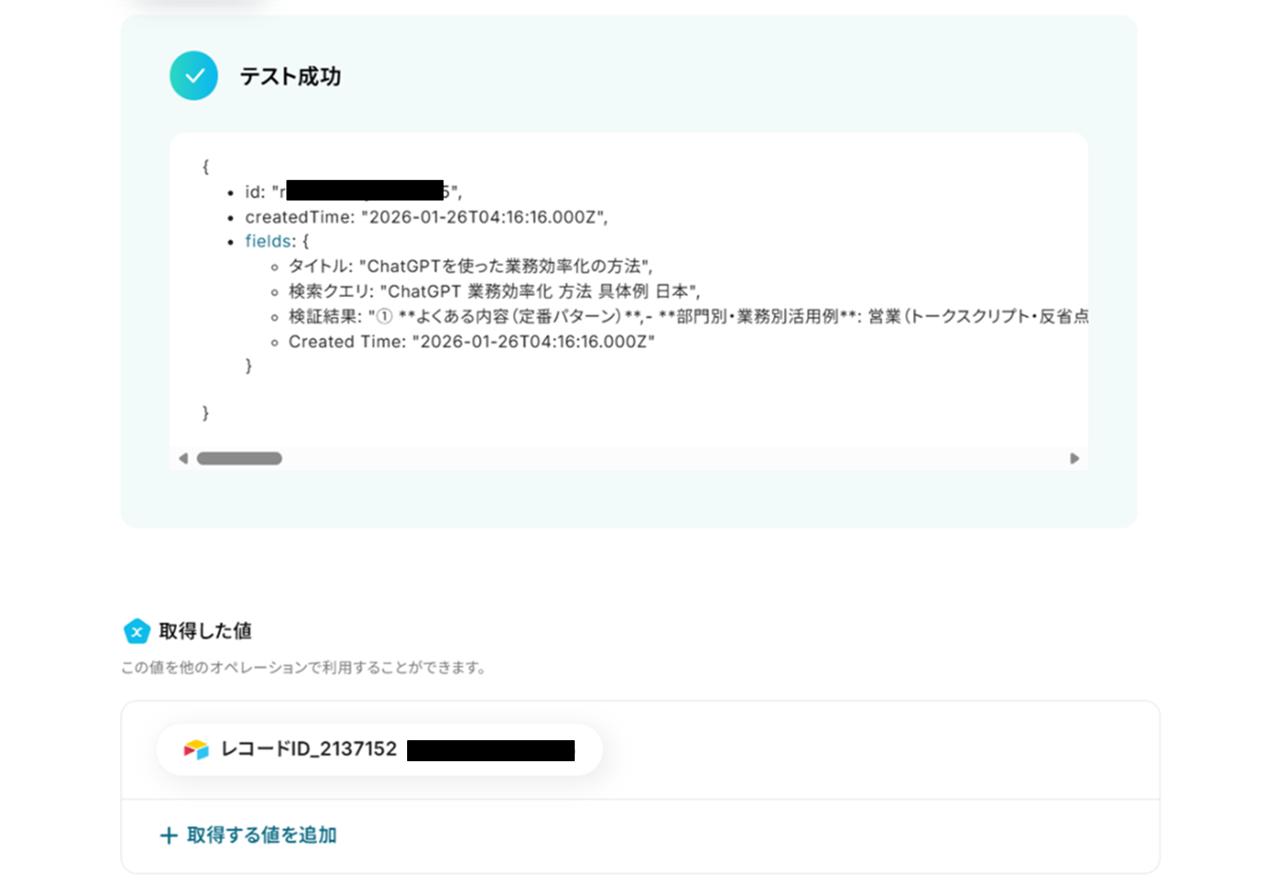Click the 取得する値を追加 link
This screenshot has height=893, width=1267.
[x=262, y=835]
